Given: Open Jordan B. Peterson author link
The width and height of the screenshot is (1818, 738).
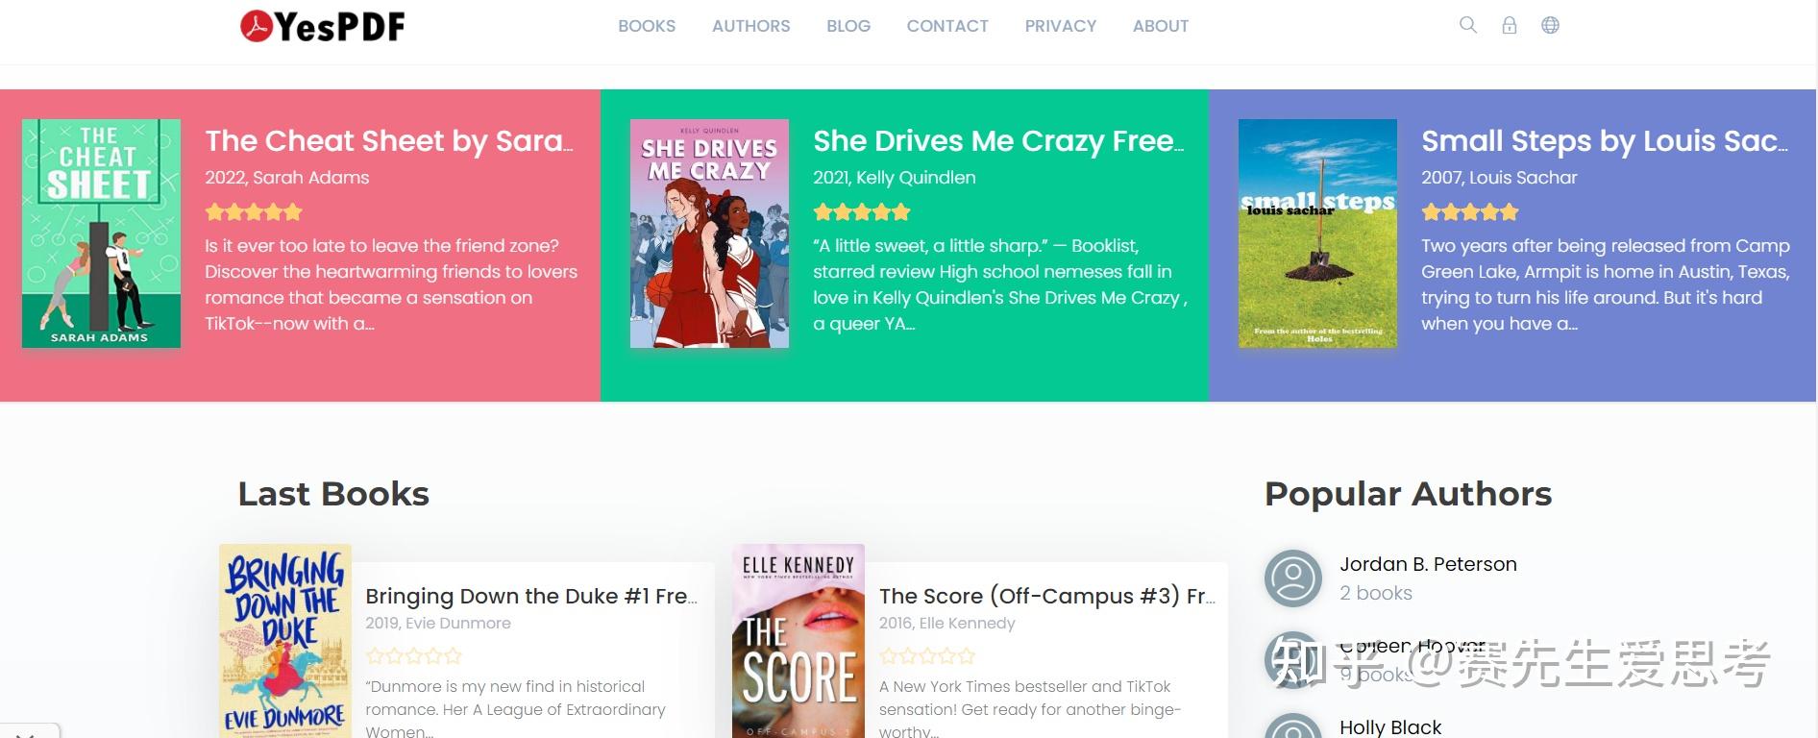Looking at the screenshot, I should [1428, 564].
